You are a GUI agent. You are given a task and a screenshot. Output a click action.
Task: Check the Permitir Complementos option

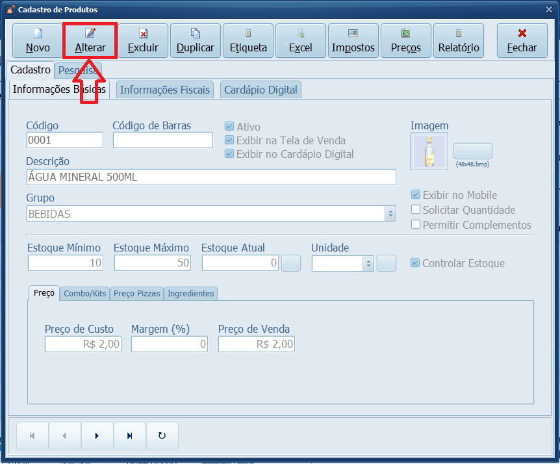(416, 225)
